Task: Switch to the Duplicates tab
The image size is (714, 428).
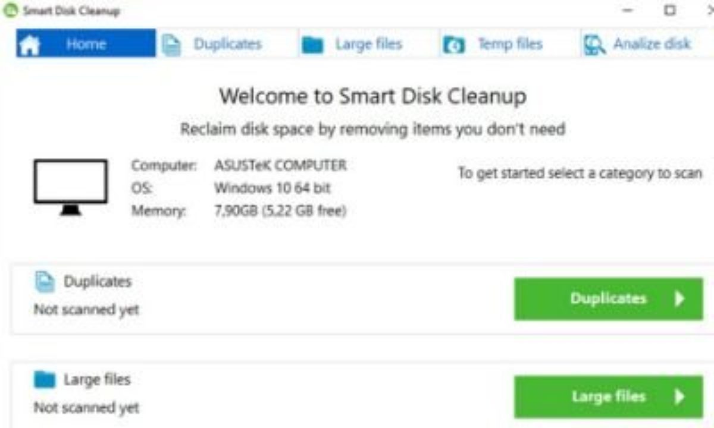Action: coord(227,44)
